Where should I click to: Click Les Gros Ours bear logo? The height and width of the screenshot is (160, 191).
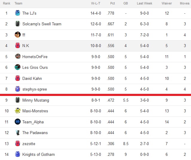(x=18, y=67)
